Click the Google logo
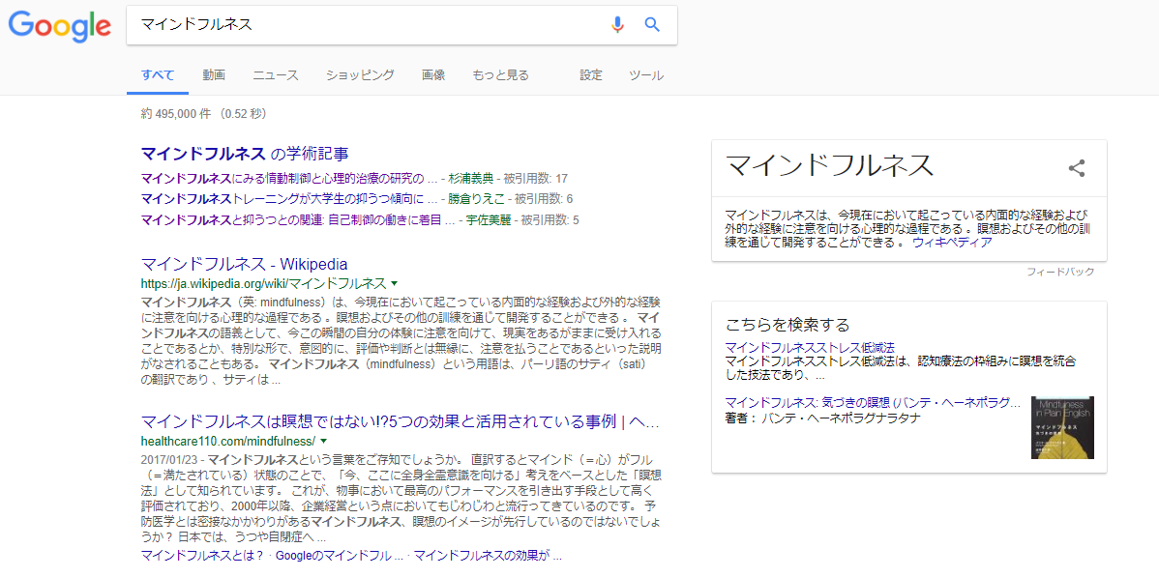 pos(60,26)
